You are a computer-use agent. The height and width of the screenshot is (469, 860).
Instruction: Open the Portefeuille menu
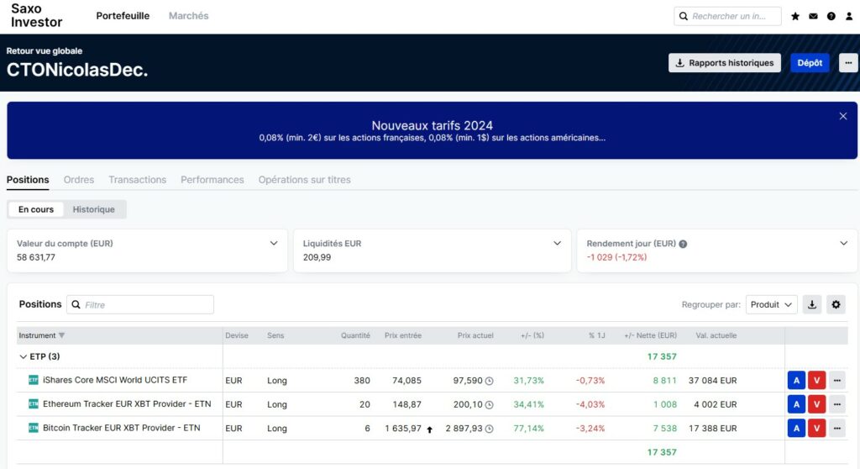(123, 16)
